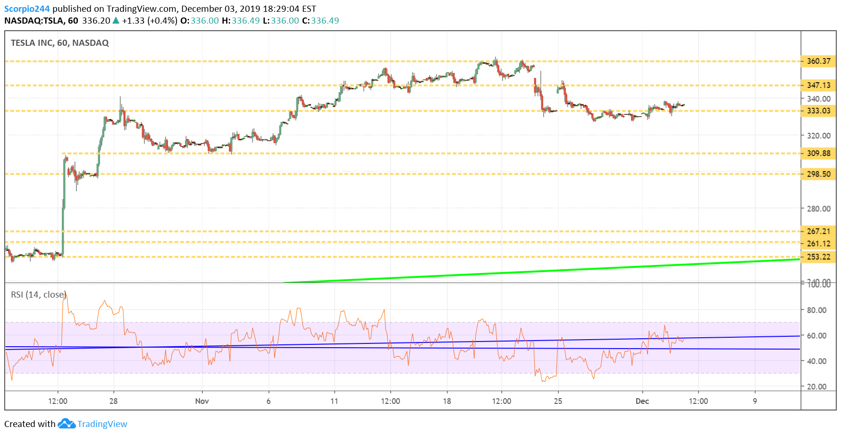Click the 28 date label on time axis
The height and width of the screenshot is (436, 841).
pos(113,401)
